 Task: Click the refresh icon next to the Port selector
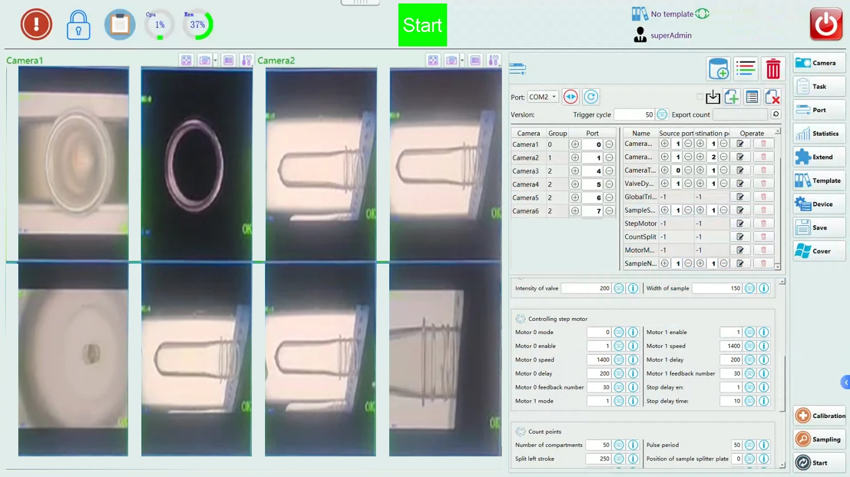(591, 96)
